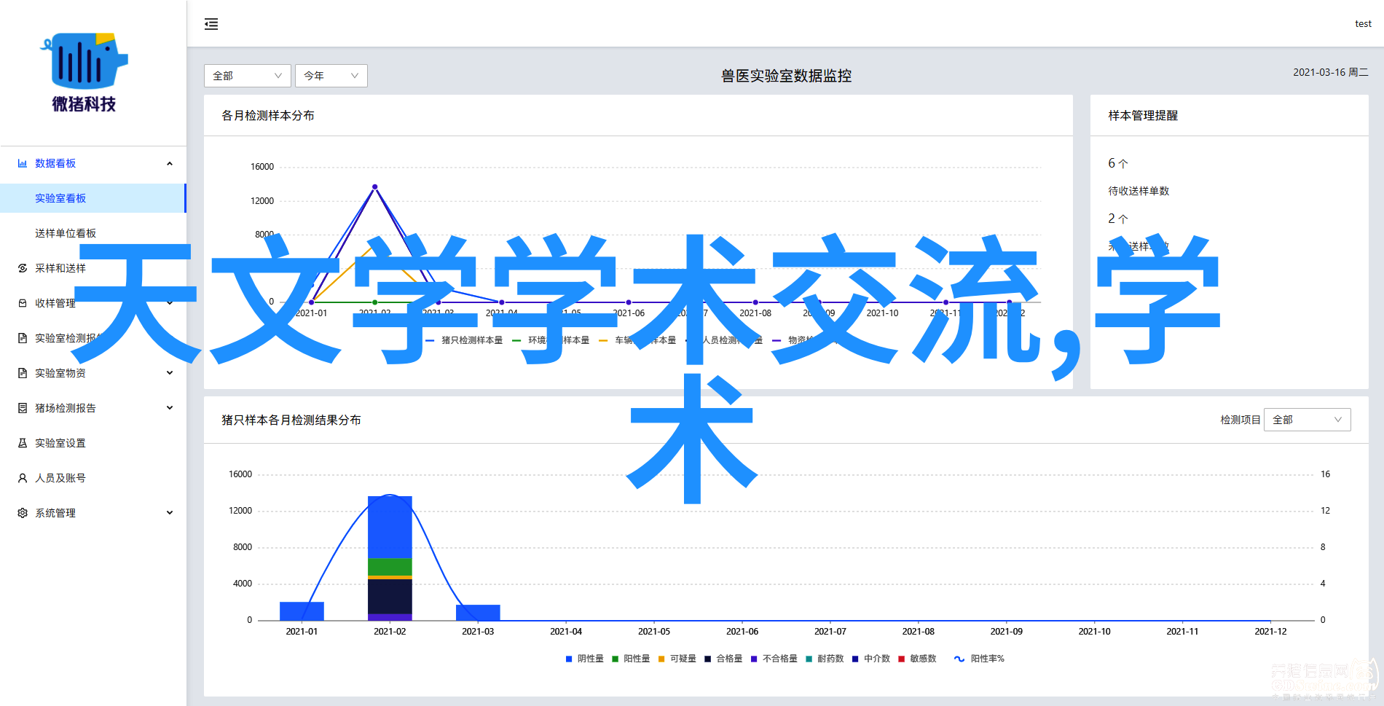
Task: Click the 数据看板 bar chart icon
Action: click(x=23, y=163)
